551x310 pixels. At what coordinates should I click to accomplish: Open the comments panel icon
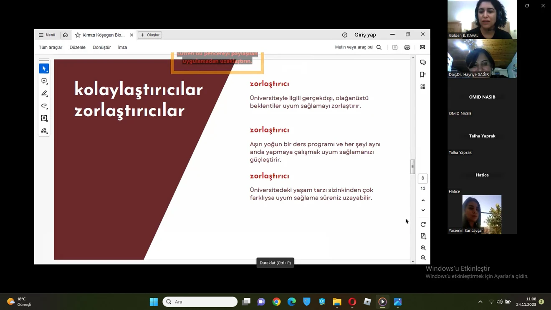(x=423, y=62)
